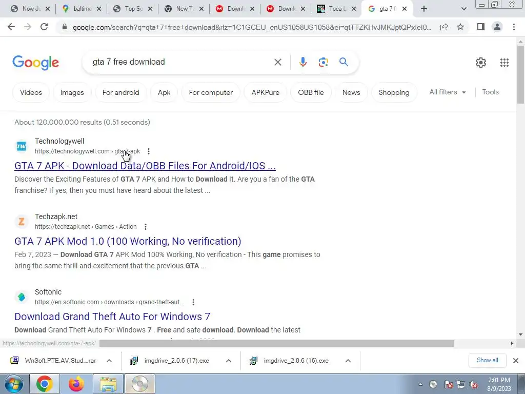
Task: Start search by voice microphone
Action: pos(302,62)
